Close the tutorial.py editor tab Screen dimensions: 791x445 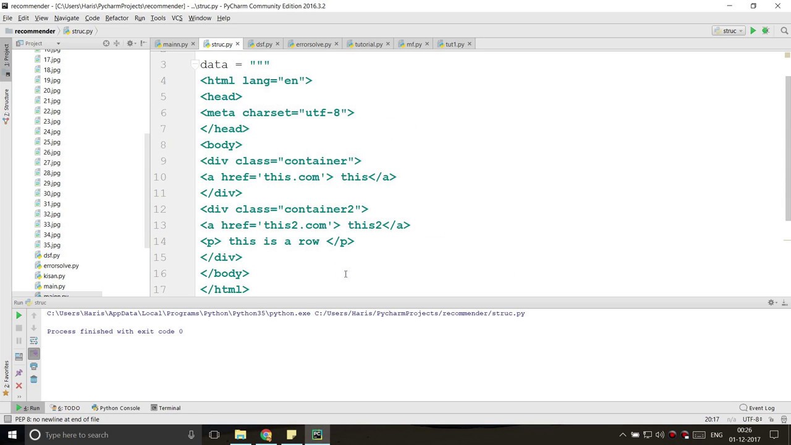[x=388, y=44]
